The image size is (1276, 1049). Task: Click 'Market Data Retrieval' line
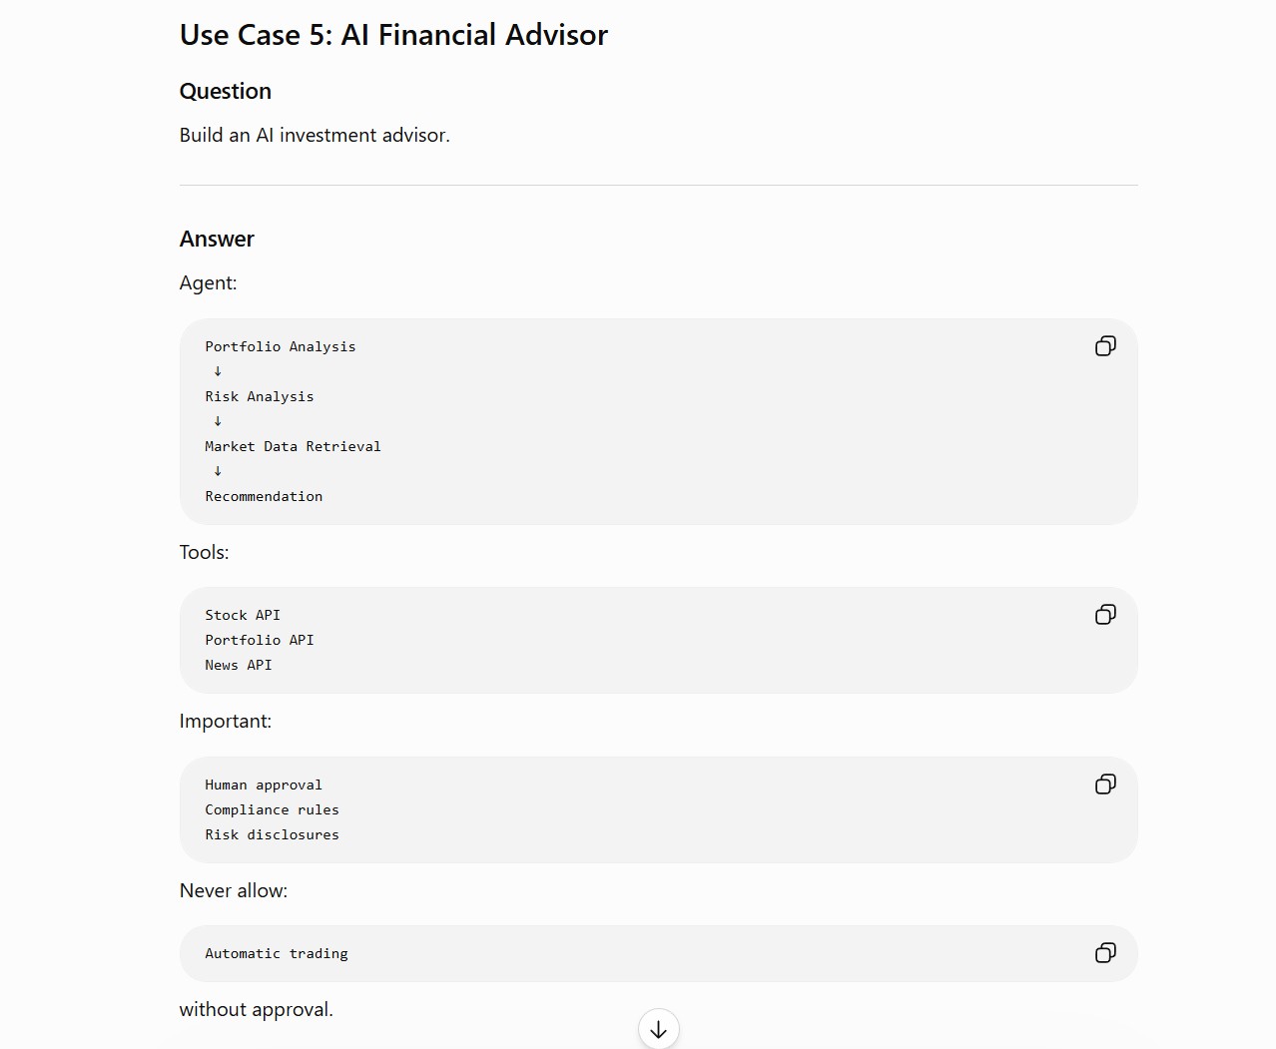coord(293,446)
